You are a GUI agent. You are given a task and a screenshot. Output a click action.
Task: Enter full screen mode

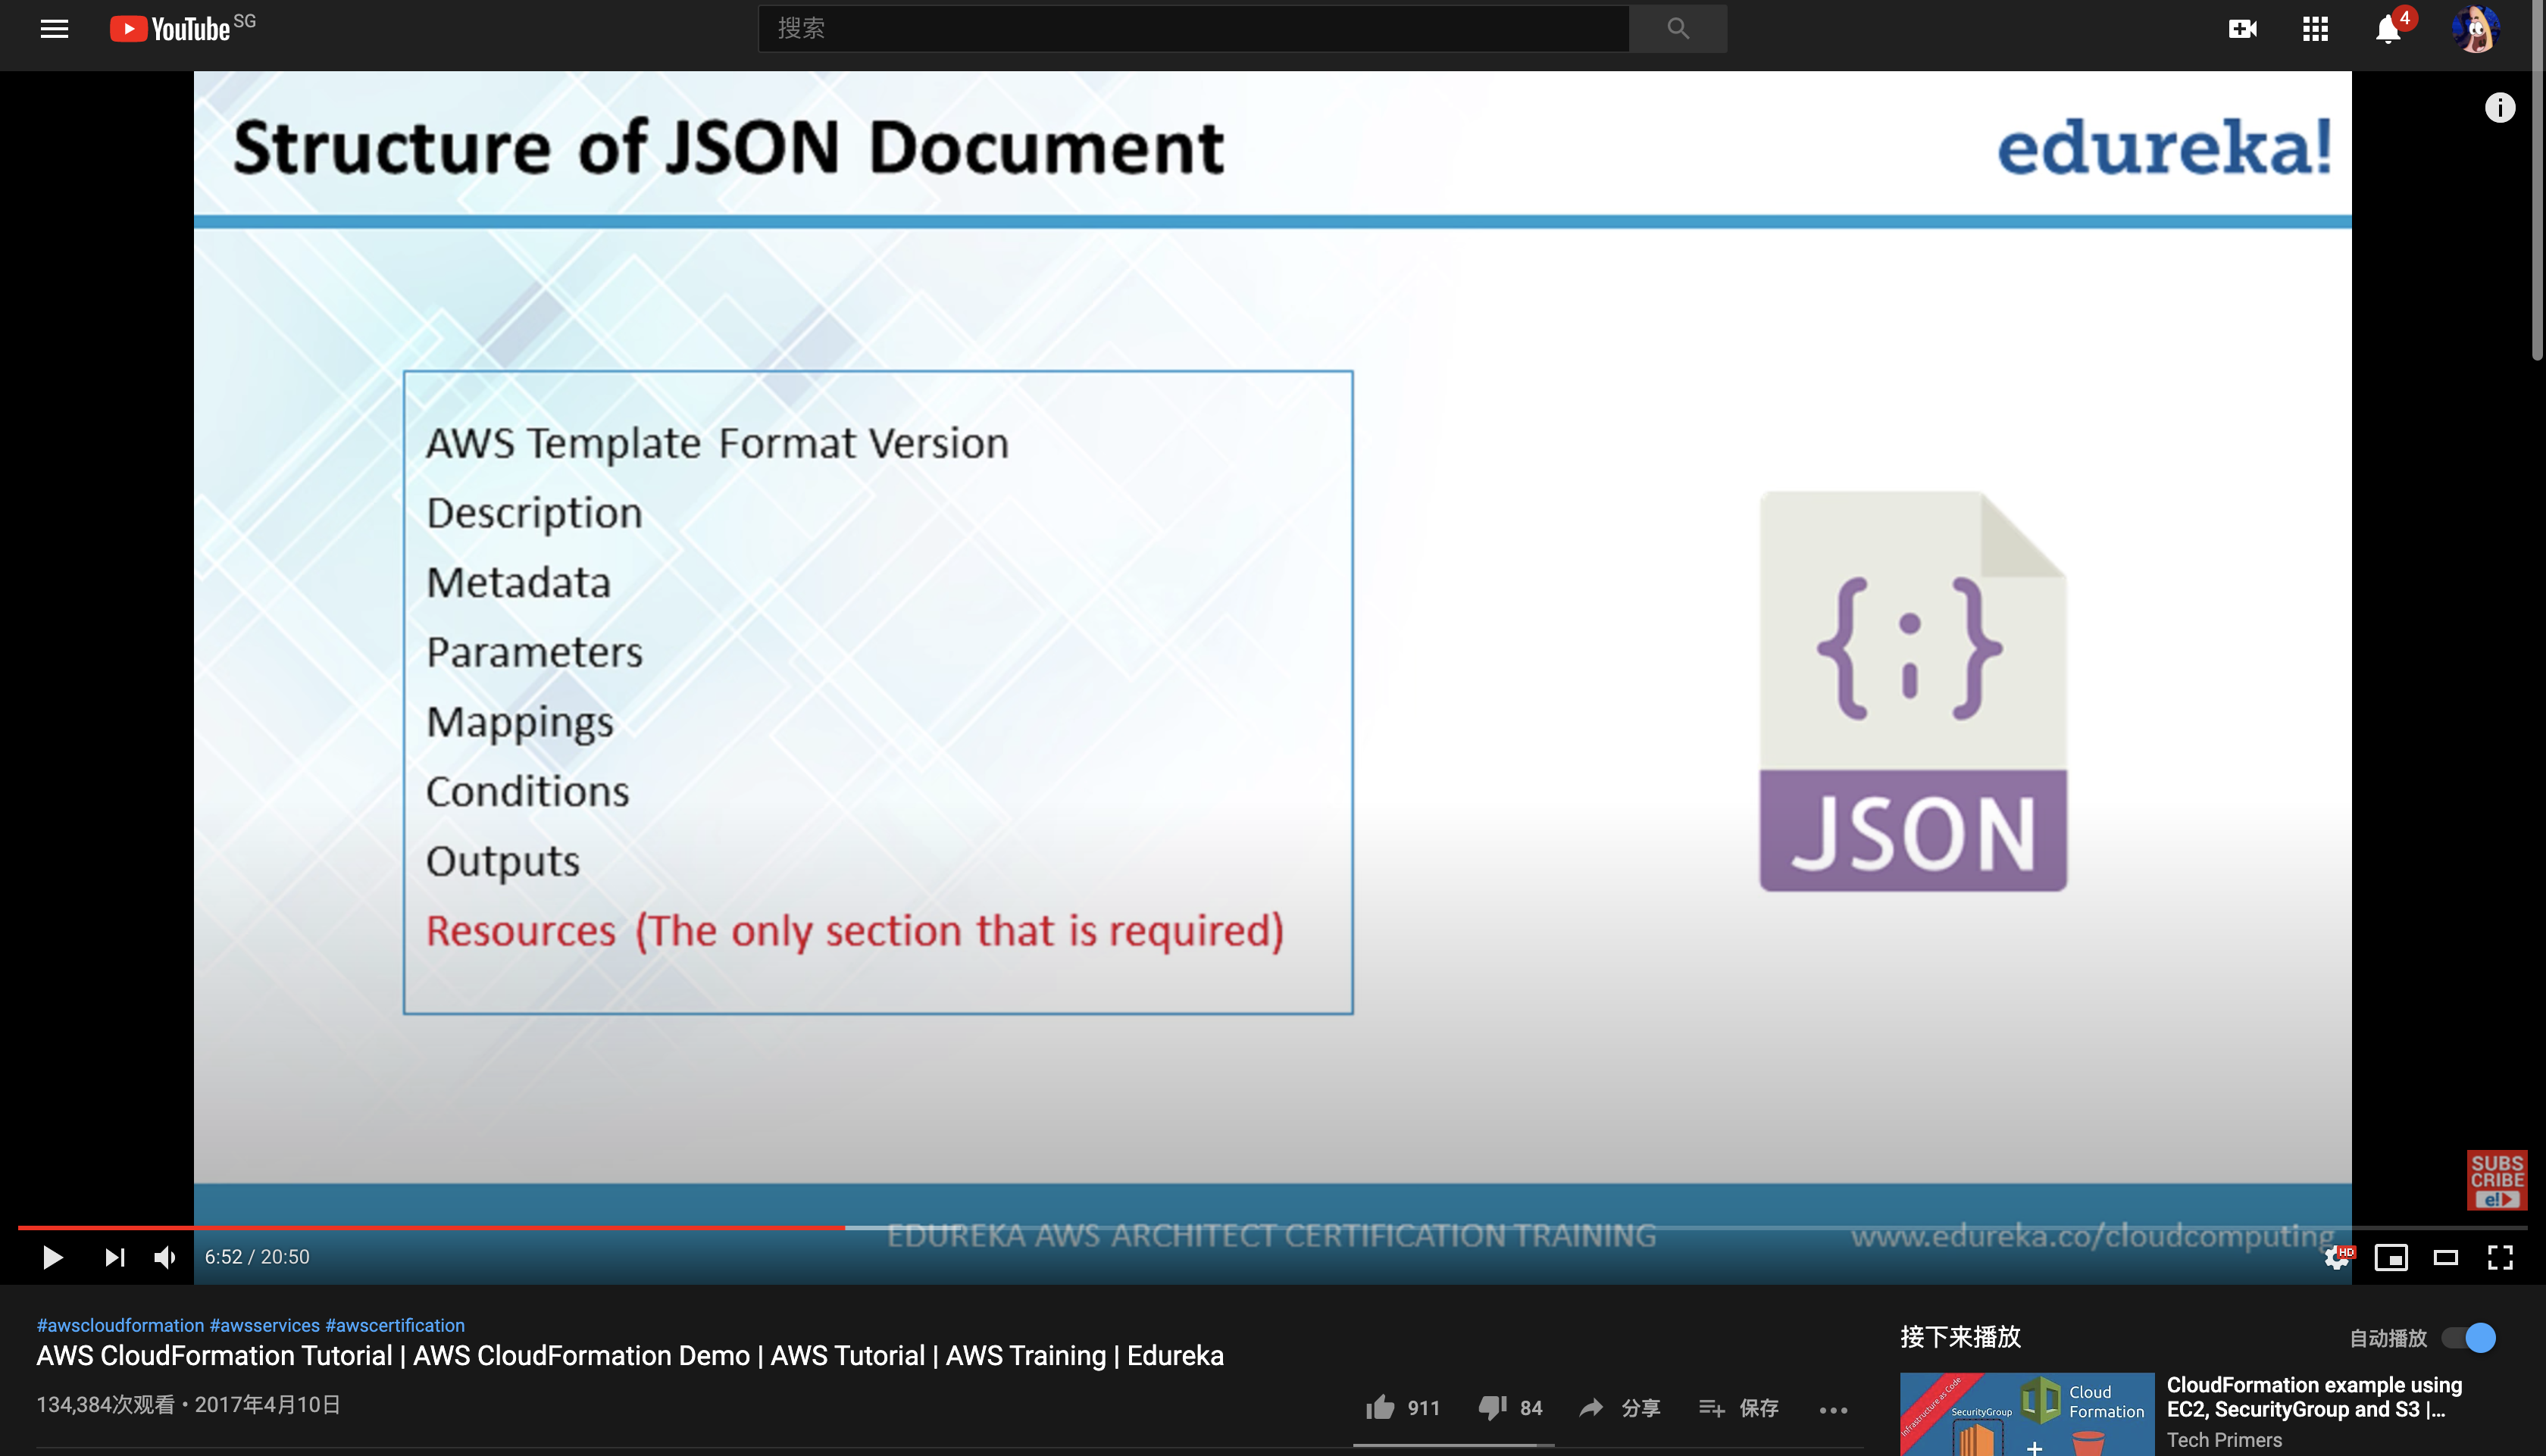click(x=2500, y=1257)
